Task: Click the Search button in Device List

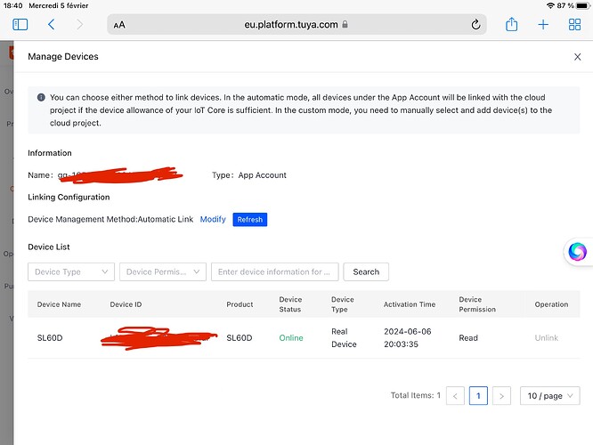Action: pos(366,271)
